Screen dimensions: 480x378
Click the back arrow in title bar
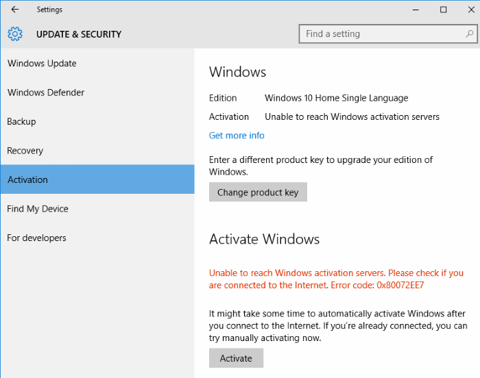tap(14, 10)
